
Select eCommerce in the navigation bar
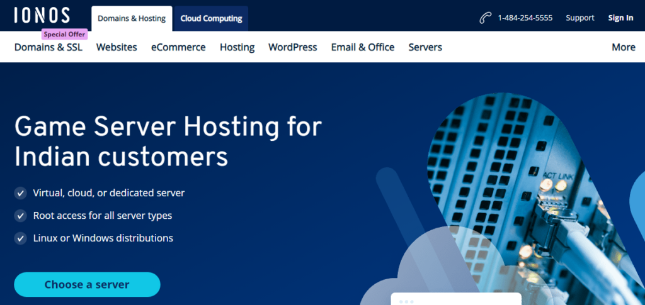[x=178, y=47]
